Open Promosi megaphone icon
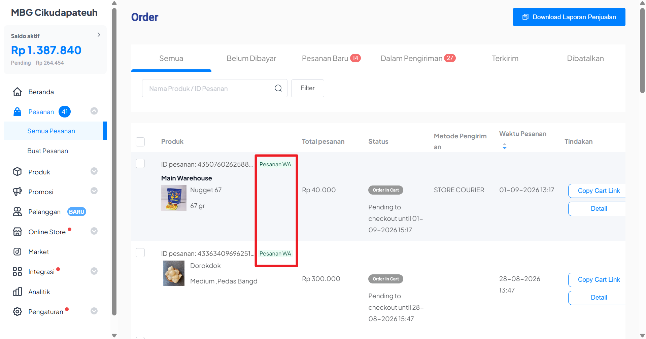The height and width of the screenshot is (339, 646). [17, 192]
